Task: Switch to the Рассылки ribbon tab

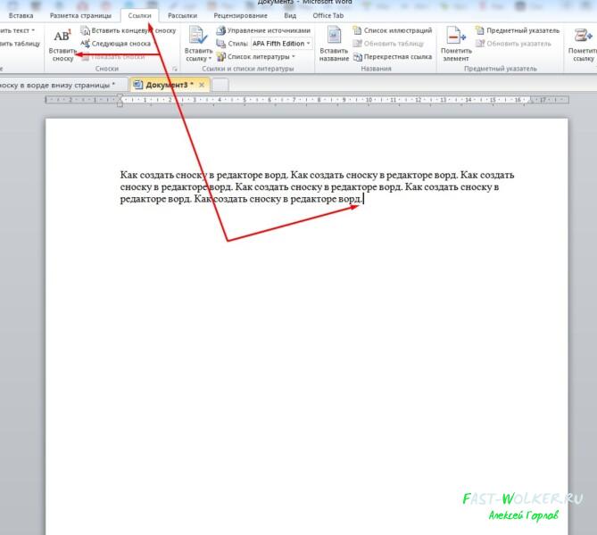Action: (182, 15)
